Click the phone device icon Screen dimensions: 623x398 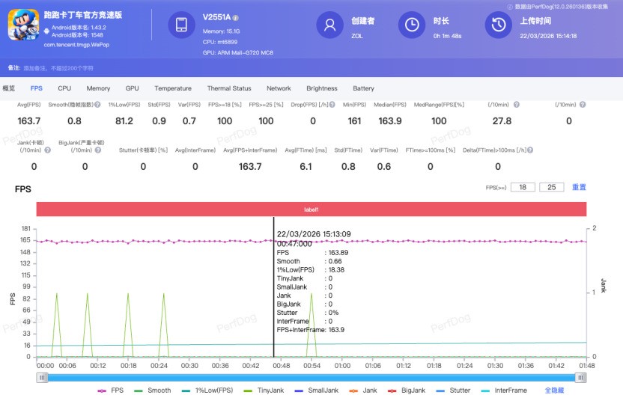tap(181, 25)
